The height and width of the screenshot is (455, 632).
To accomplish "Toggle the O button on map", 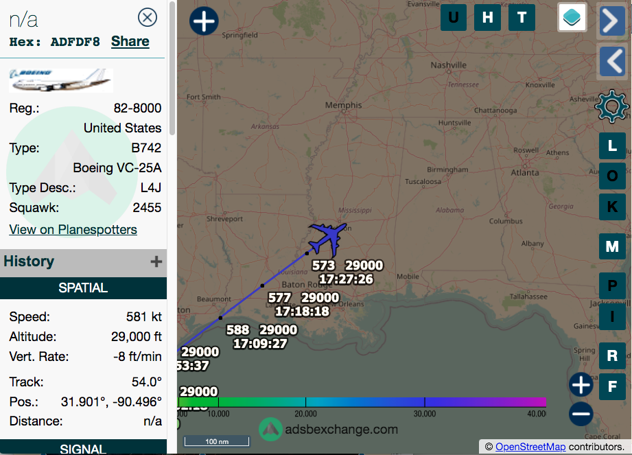I will [x=612, y=176].
